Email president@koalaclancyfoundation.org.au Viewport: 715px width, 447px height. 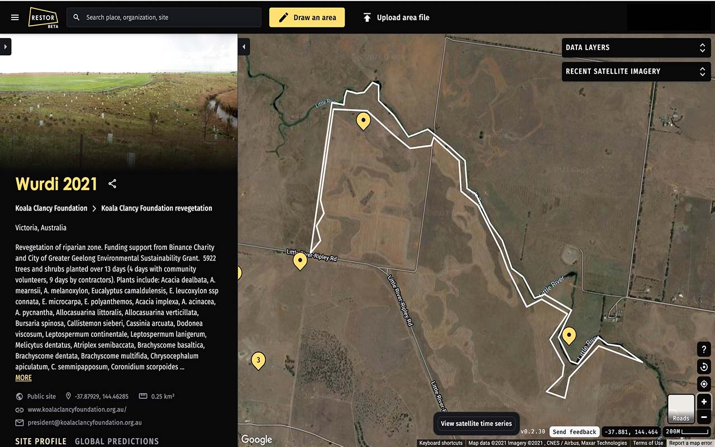[x=84, y=423]
